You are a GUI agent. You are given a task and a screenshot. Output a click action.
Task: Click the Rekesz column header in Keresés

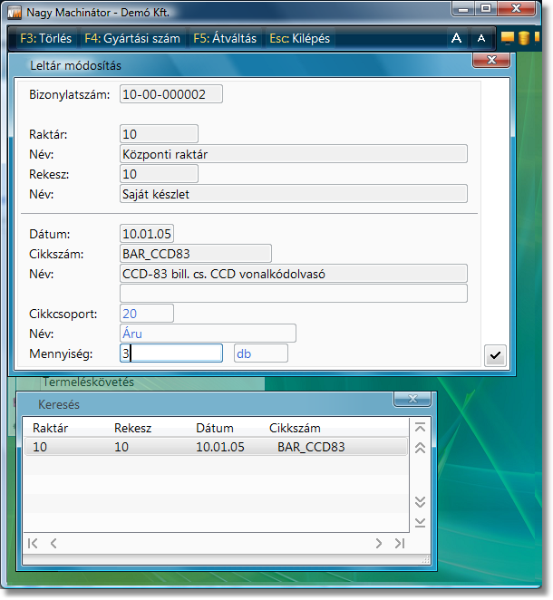click(132, 428)
